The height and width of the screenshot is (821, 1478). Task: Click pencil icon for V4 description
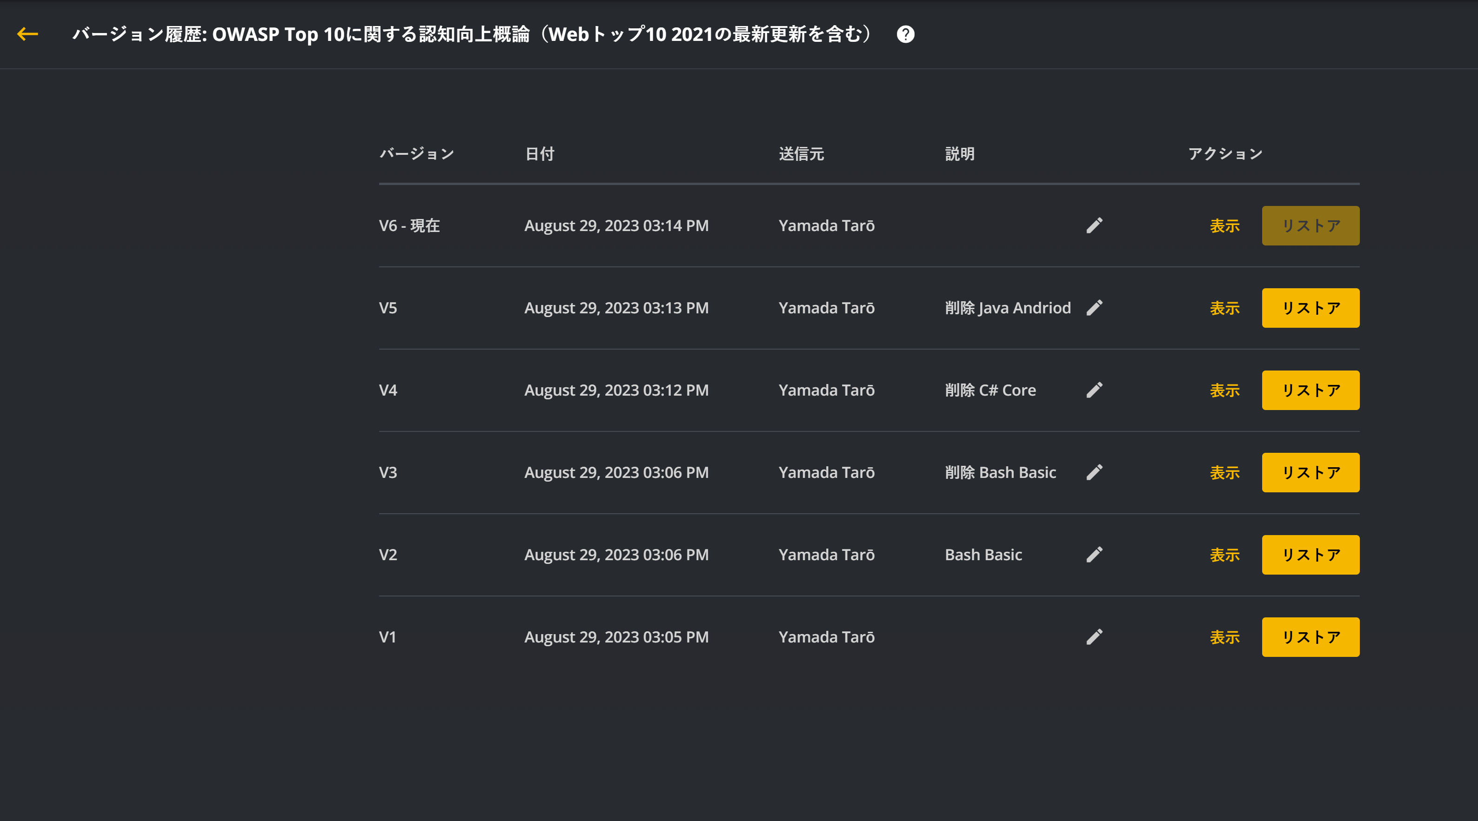pos(1094,391)
